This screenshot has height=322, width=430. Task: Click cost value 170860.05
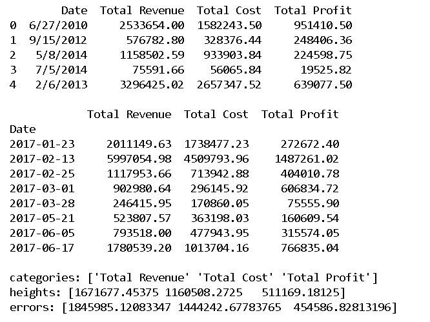coord(220,203)
